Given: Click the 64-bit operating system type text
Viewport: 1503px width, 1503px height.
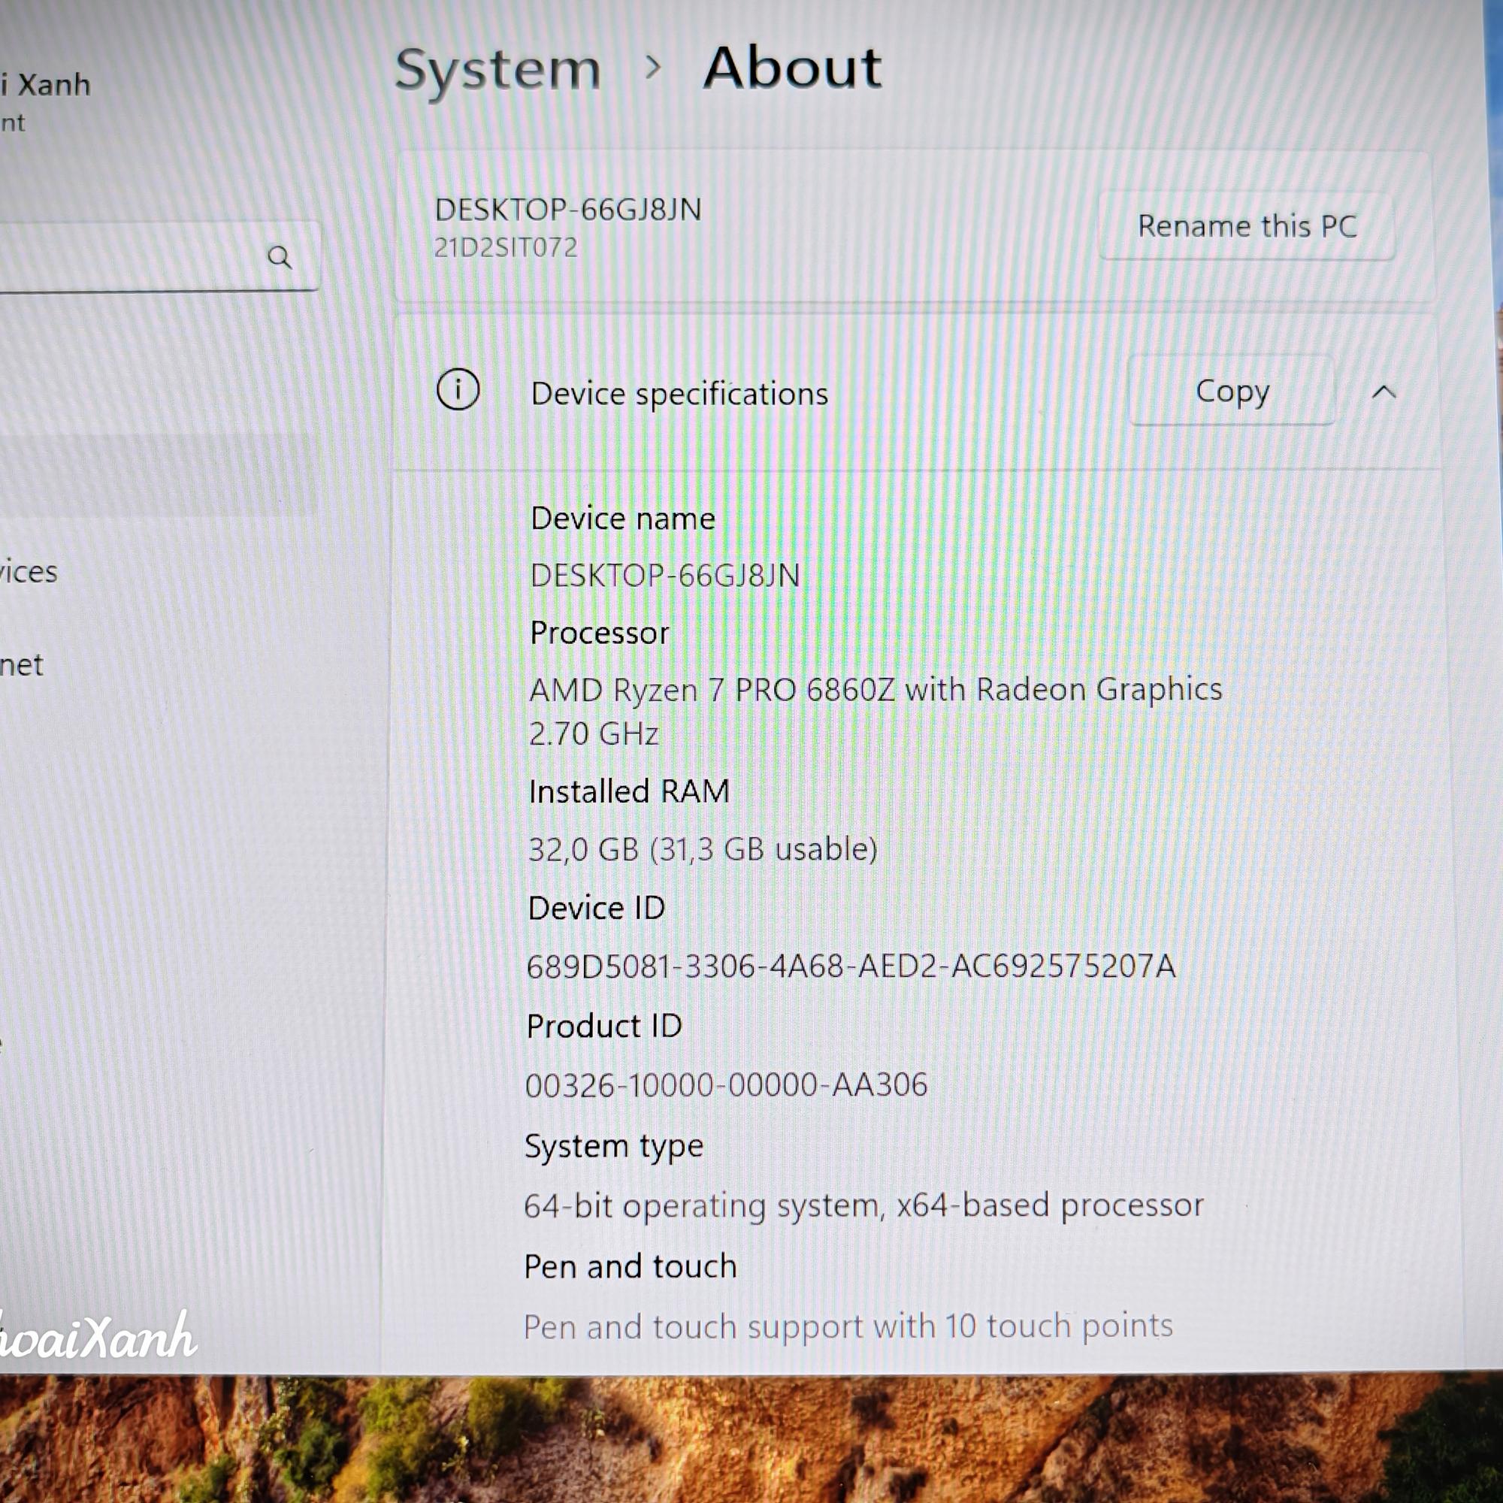Looking at the screenshot, I should (x=863, y=1206).
